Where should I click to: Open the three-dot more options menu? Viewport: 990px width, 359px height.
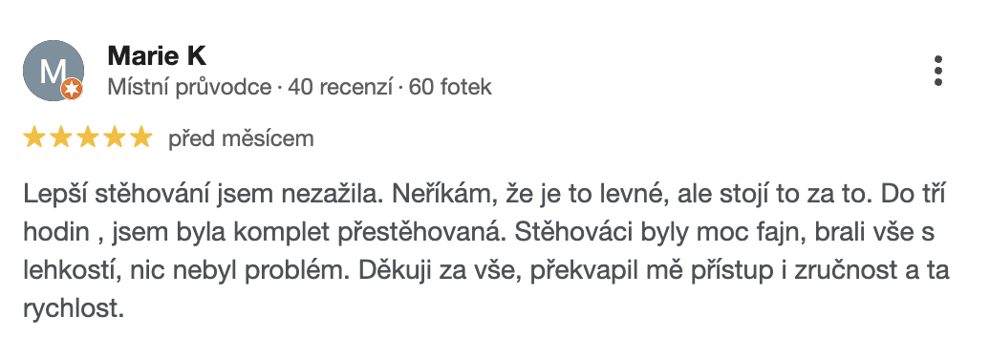click(x=937, y=71)
